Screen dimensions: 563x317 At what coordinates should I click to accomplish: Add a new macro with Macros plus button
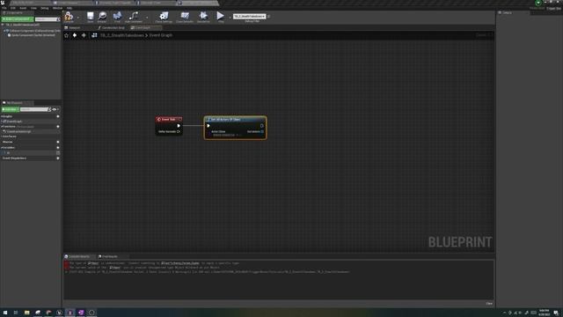pyautogui.click(x=58, y=142)
